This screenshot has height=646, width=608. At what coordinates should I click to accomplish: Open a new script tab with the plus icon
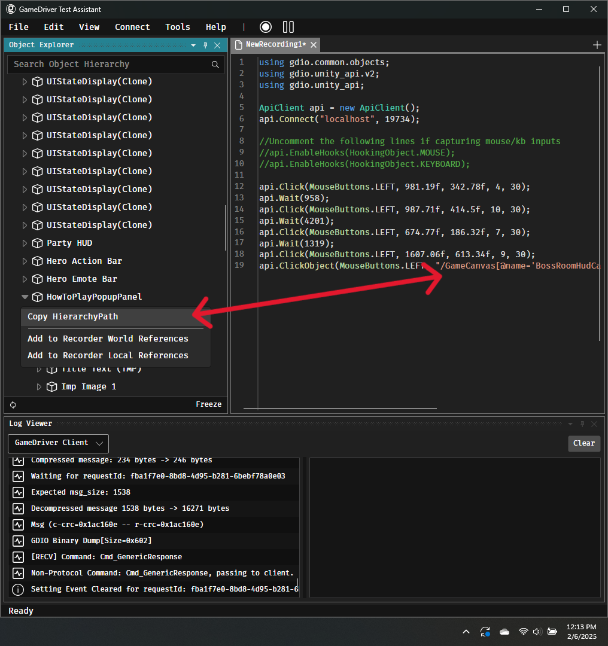pos(597,44)
